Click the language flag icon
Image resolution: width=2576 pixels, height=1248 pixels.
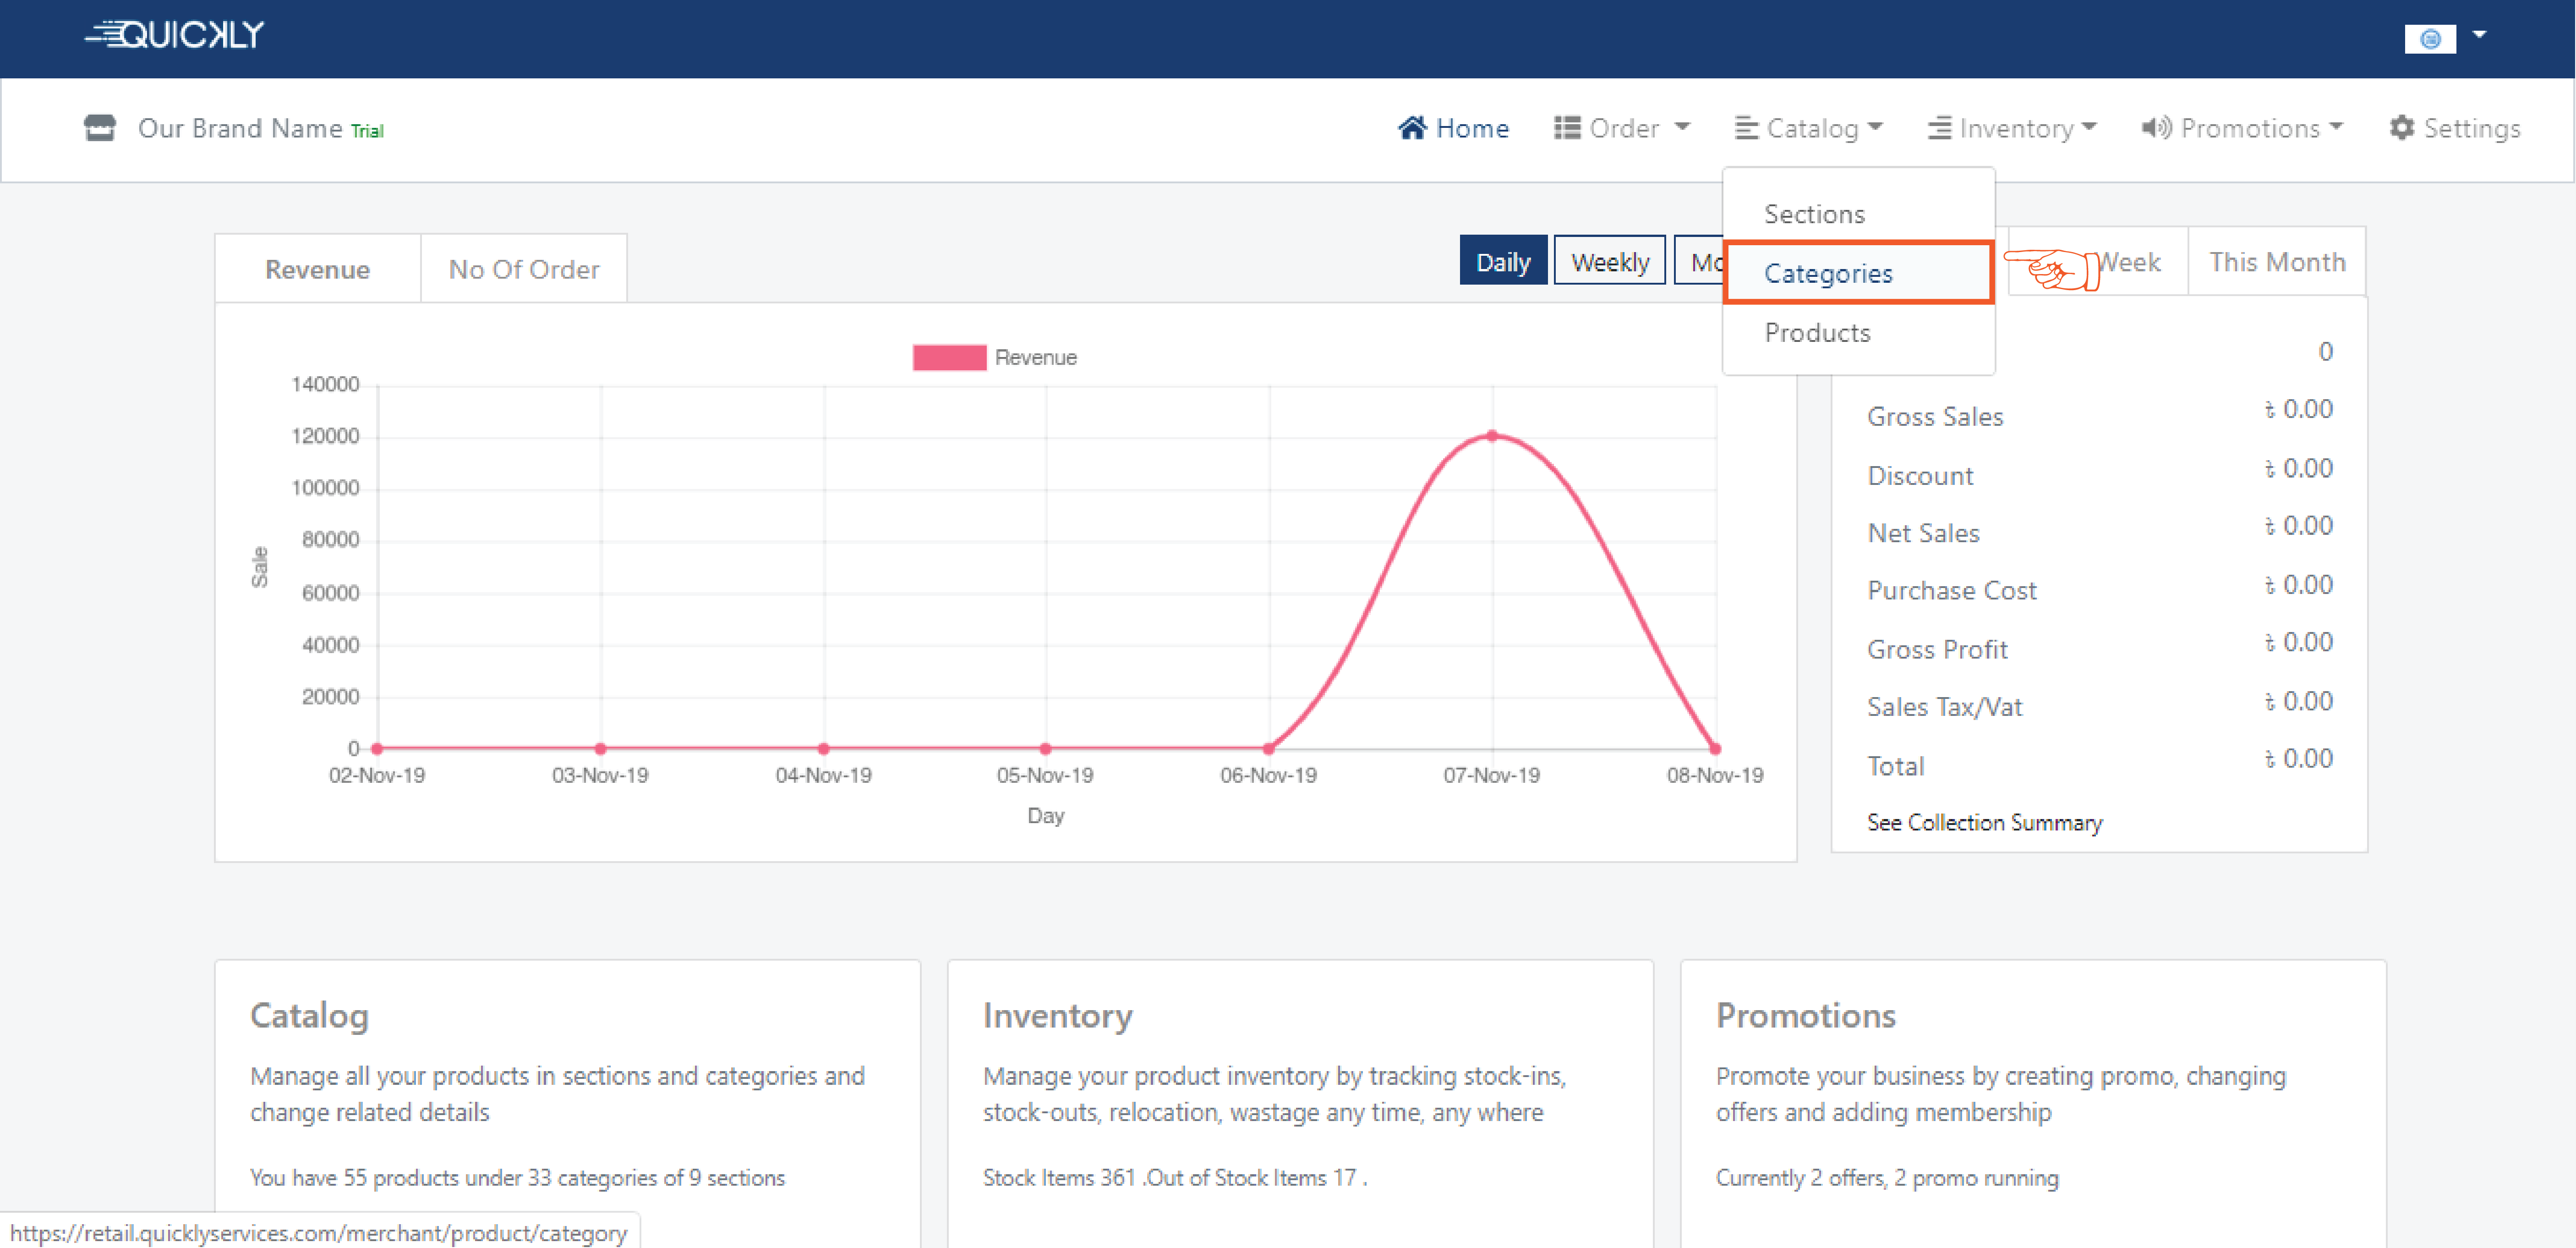coord(2430,39)
